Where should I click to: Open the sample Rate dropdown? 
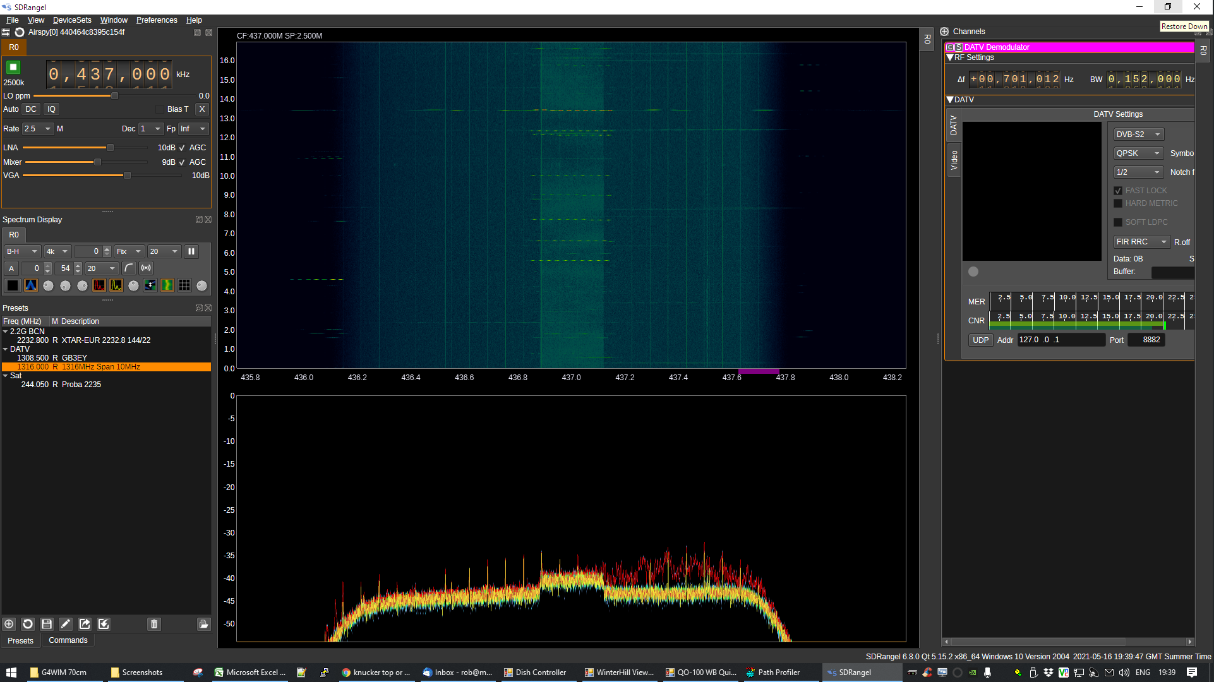coord(38,129)
